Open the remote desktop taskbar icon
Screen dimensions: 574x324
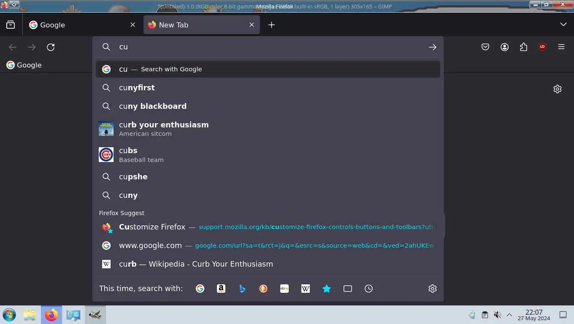click(73, 315)
